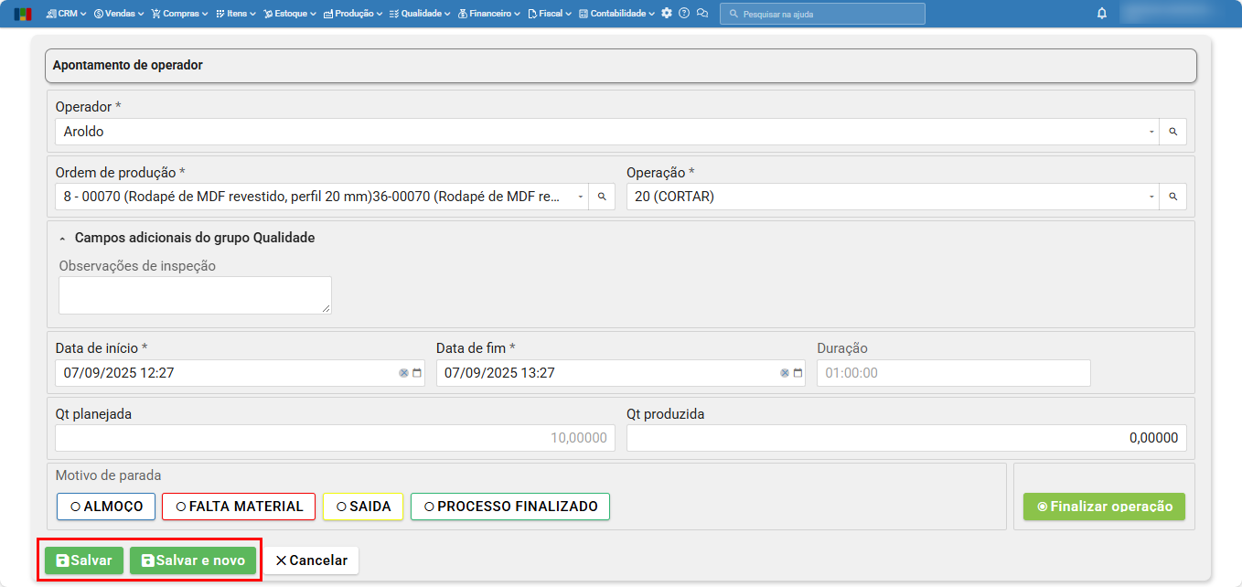The height and width of the screenshot is (587, 1242).
Task: Search operations with the Operação magnifier
Action: tap(1173, 197)
